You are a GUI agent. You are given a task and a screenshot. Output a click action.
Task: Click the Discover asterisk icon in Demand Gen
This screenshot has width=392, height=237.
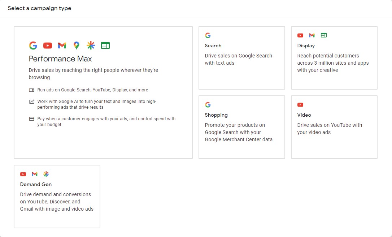[46, 174]
